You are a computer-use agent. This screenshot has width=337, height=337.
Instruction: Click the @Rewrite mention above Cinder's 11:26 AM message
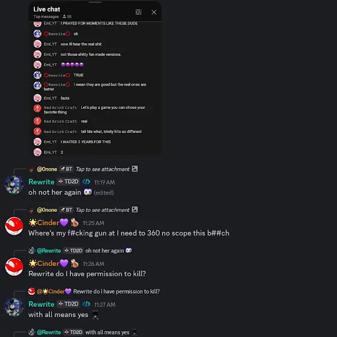click(x=49, y=250)
